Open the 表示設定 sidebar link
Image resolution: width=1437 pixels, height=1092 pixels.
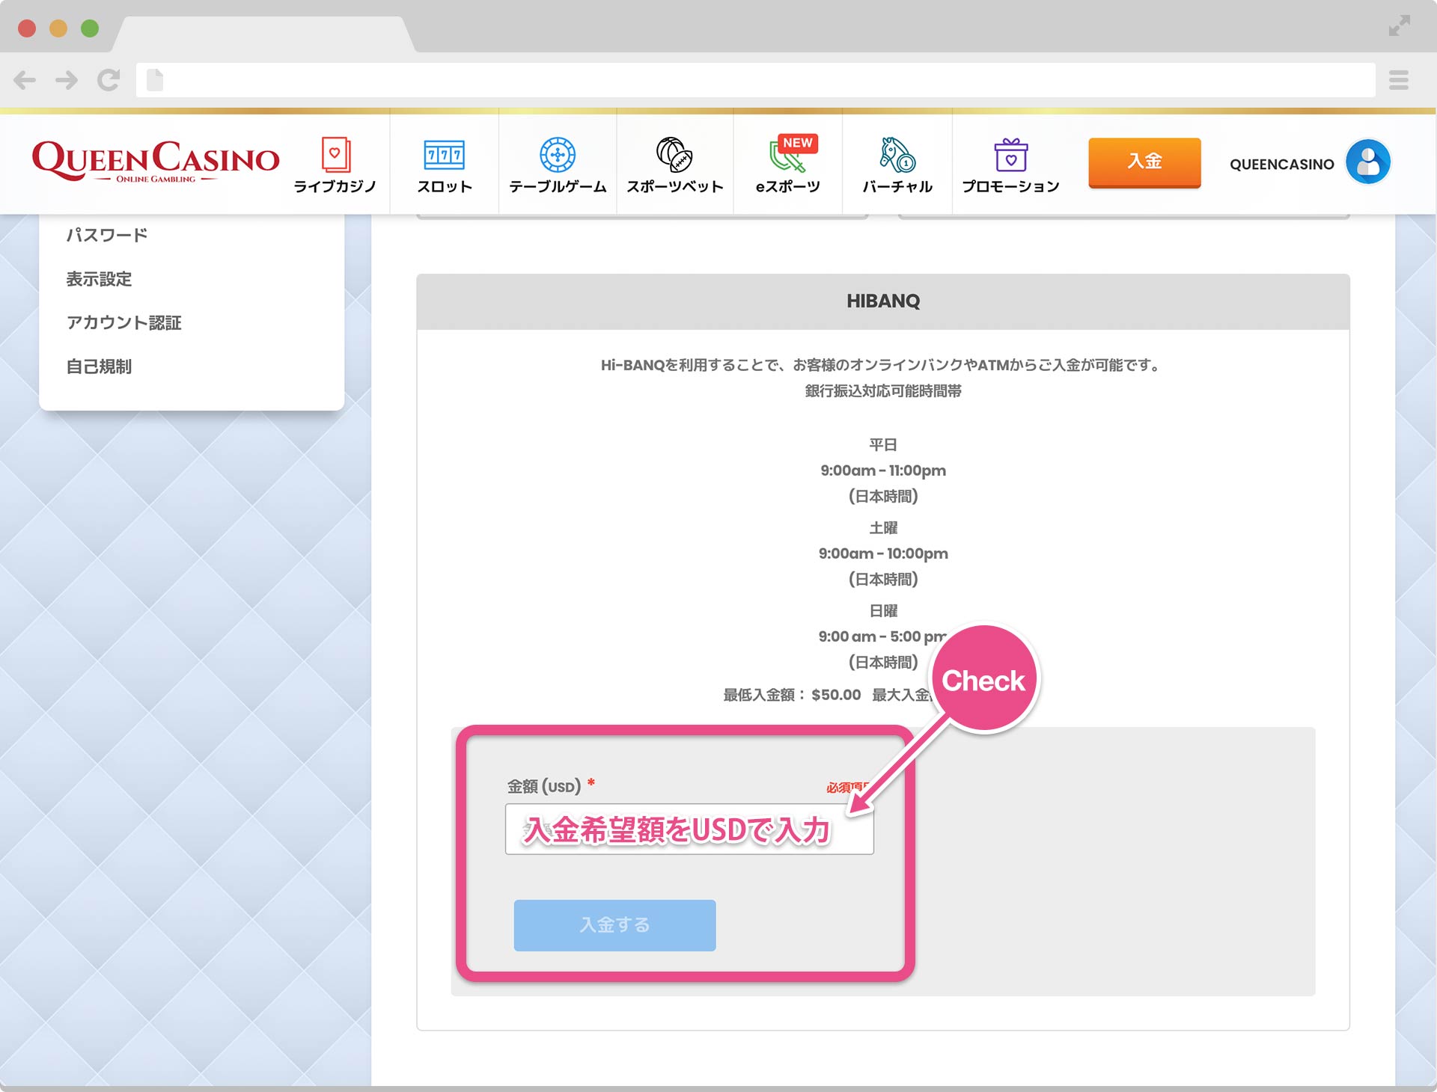99,279
